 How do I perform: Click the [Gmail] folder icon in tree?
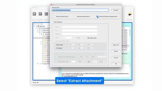coord(45,44)
